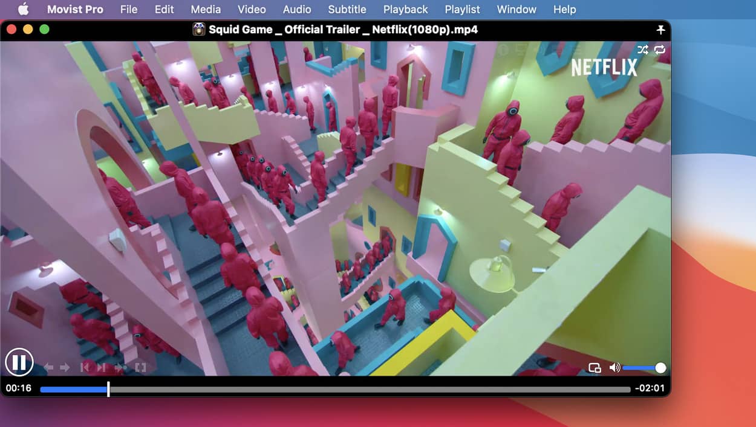Click the file icon in title bar
Viewport: 756px width, 427px height.
click(199, 29)
